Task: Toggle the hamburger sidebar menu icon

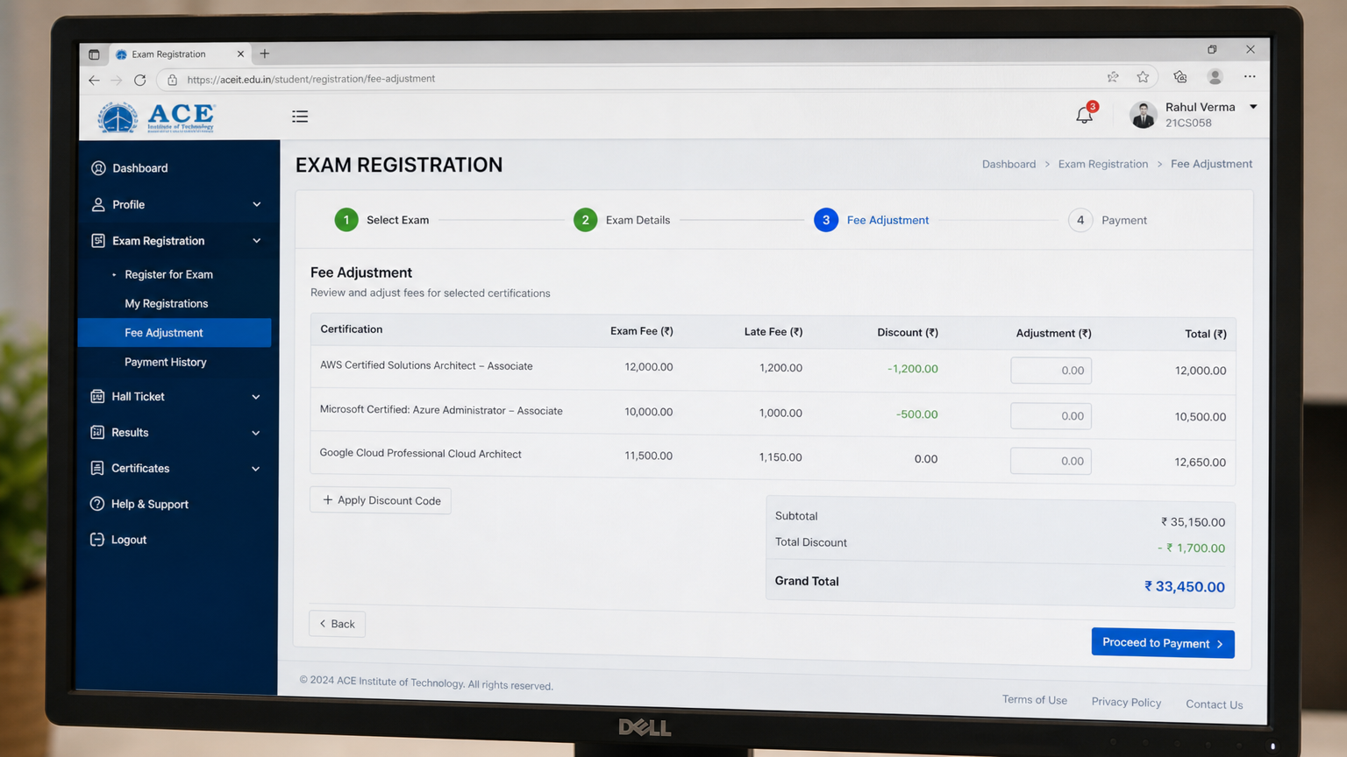Action: pos(300,117)
